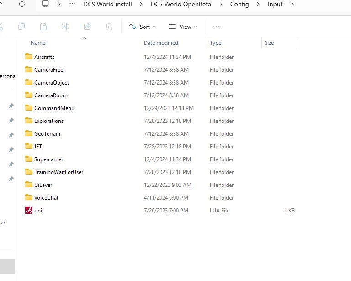Click File folder type in GeoTerrain row
Viewport: 351px width, 281px height.
(222, 134)
